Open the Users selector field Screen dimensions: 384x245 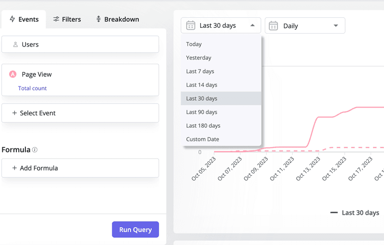[x=80, y=45]
